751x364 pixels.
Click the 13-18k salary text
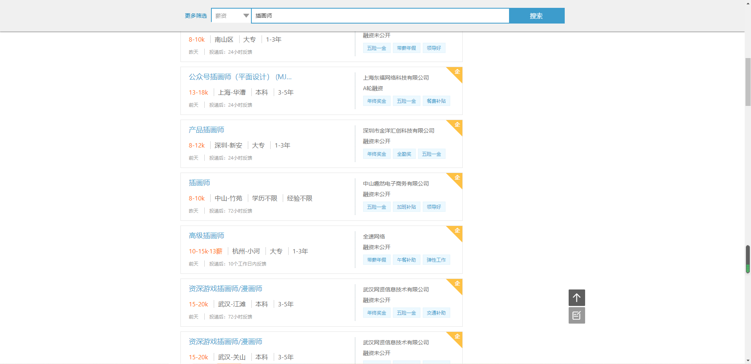click(198, 93)
